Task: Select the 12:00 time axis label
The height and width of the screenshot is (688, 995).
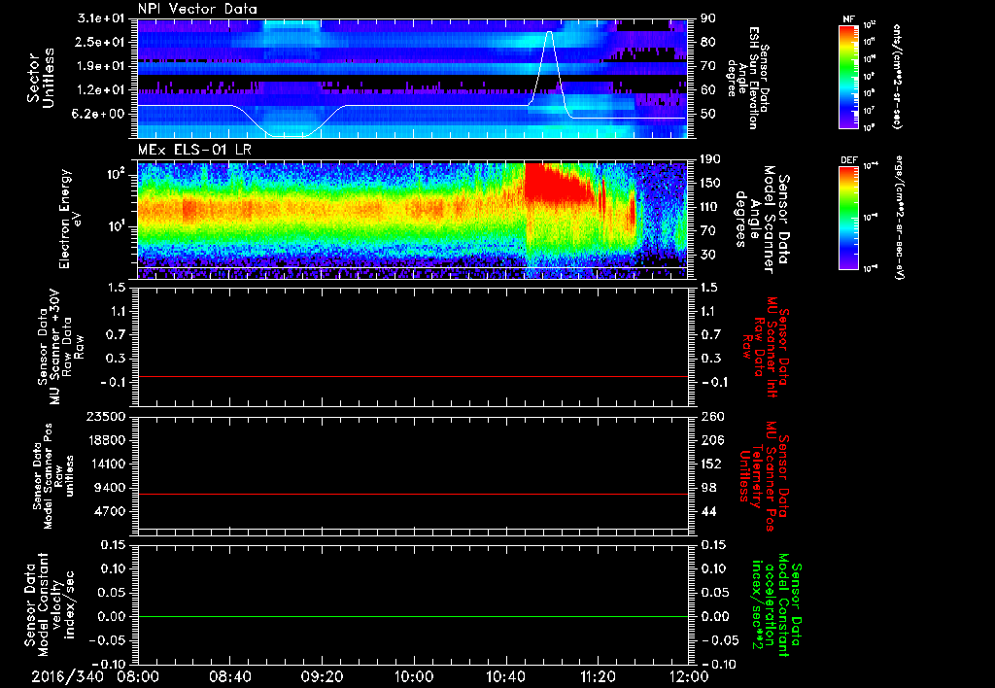Action: pyautogui.click(x=688, y=674)
